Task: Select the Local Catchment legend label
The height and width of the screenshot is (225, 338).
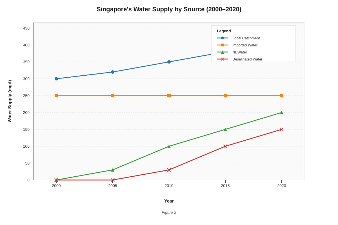Action: [x=246, y=38]
